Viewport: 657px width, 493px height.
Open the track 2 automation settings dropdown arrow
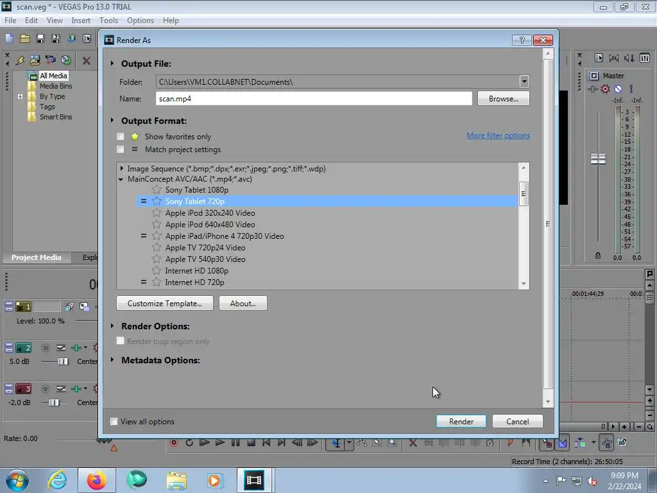pos(85,348)
